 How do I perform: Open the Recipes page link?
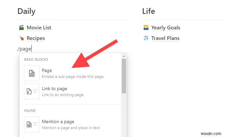(x=35, y=38)
